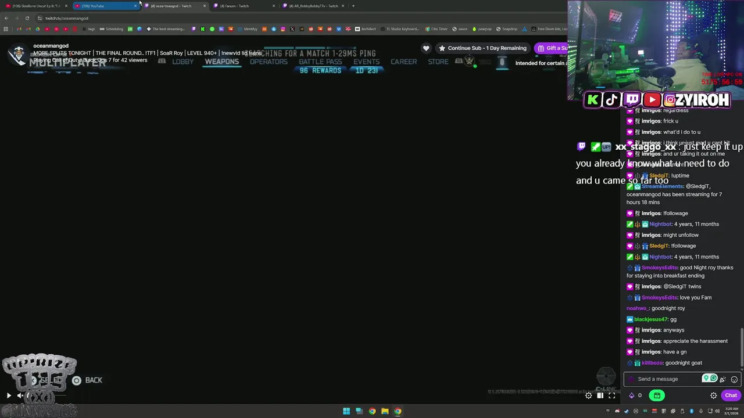The width and height of the screenshot is (744, 418).
Task: Click the green channel points reward button
Action: tap(657, 395)
